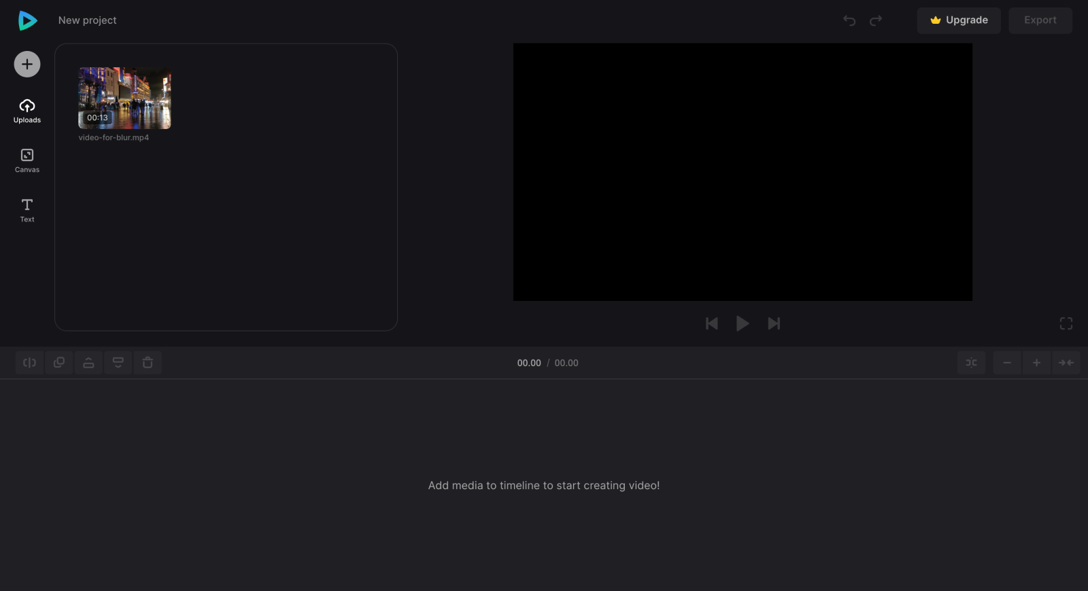Redo the last action

tap(876, 20)
